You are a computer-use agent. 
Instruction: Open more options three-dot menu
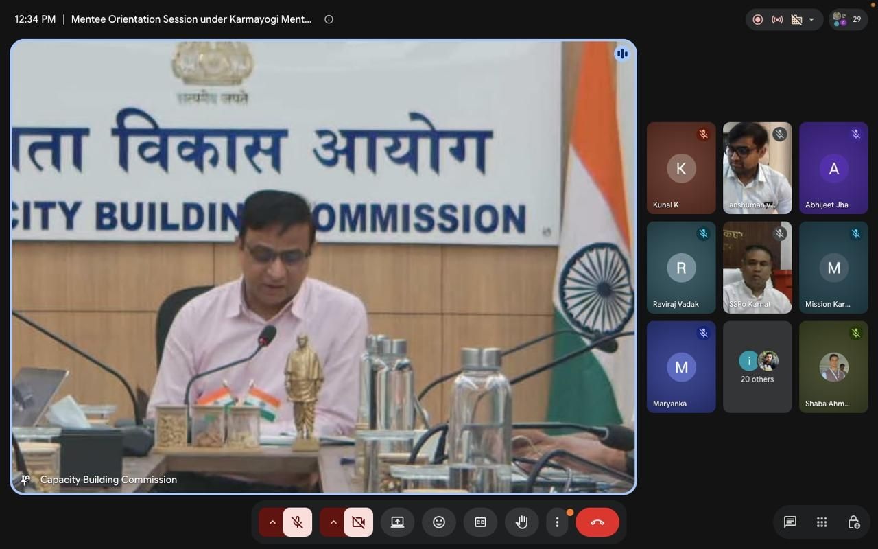(x=557, y=522)
